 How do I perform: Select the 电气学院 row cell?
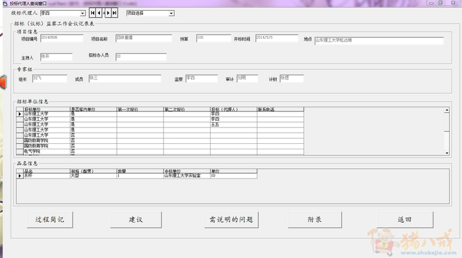(x=47, y=151)
